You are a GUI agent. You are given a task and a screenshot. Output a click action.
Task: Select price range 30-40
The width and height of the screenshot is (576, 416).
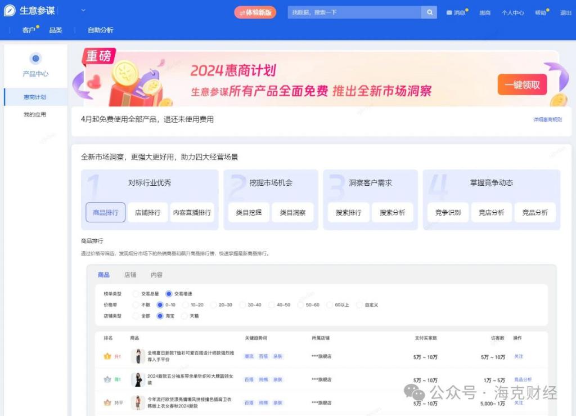tap(242, 305)
